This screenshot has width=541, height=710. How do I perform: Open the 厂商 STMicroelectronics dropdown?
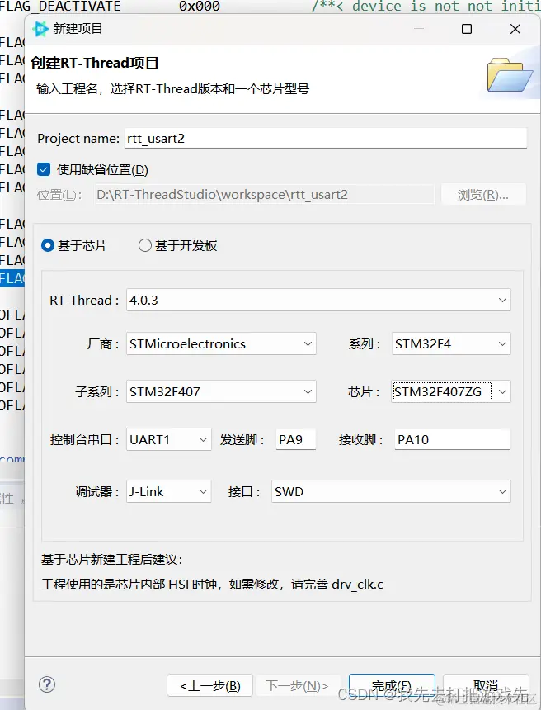[x=221, y=343]
